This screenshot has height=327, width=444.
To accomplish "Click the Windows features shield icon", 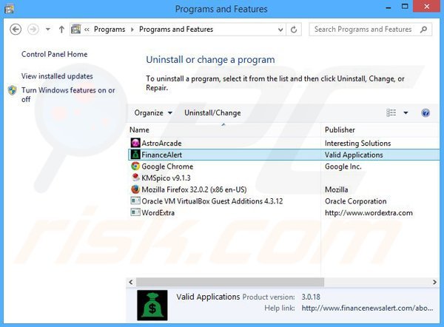I will coord(12,90).
